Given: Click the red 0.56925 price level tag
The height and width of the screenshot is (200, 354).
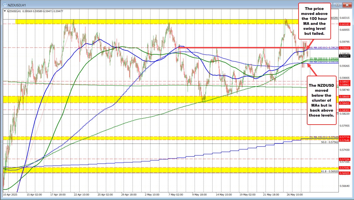Looking at the screenshot, I should [346, 173].
